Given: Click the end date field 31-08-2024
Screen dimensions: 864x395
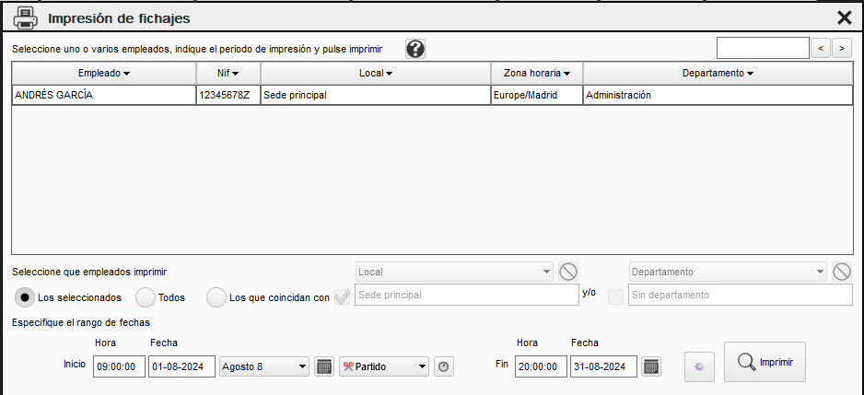Looking at the screenshot, I should 603,366.
